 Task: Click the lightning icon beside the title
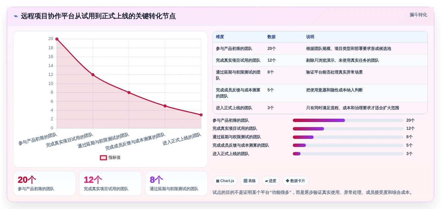[16, 16]
